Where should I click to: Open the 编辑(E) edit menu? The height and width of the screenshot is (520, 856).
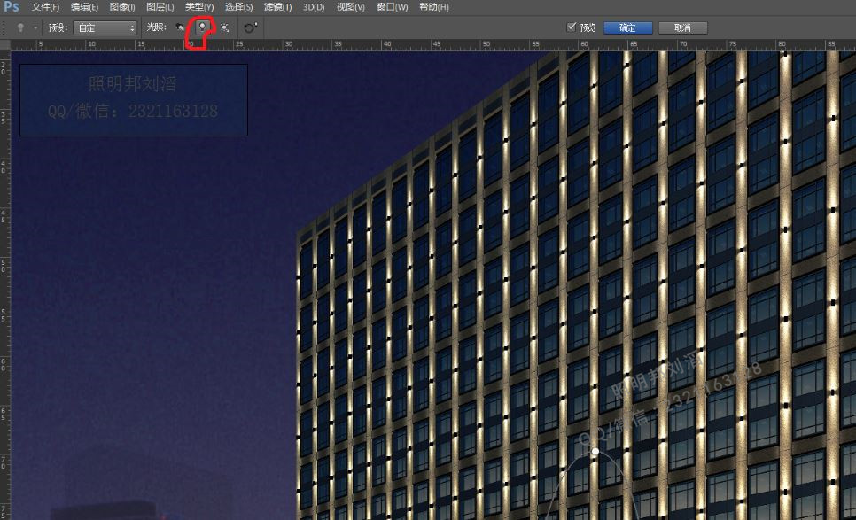[x=85, y=7]
